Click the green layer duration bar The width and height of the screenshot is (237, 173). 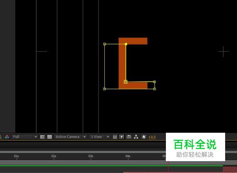[x=111, y=166]
